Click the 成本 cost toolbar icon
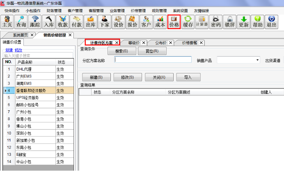 [x=160, y=21]
